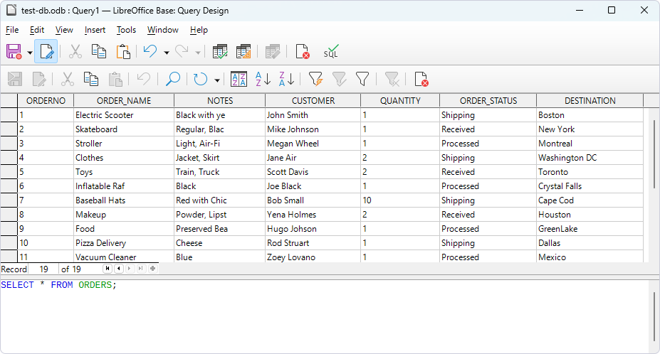Select the CUSTOMER column header
The image size is (660, 354).
pyautogui.click(x=313, y=101)
